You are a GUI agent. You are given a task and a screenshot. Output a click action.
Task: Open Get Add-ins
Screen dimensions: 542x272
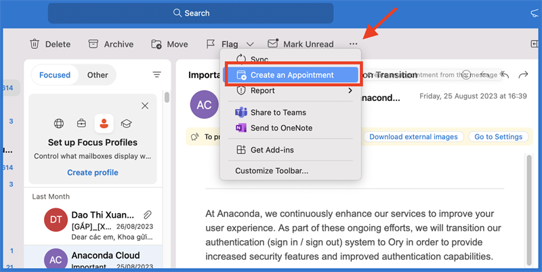click(291, 150)
